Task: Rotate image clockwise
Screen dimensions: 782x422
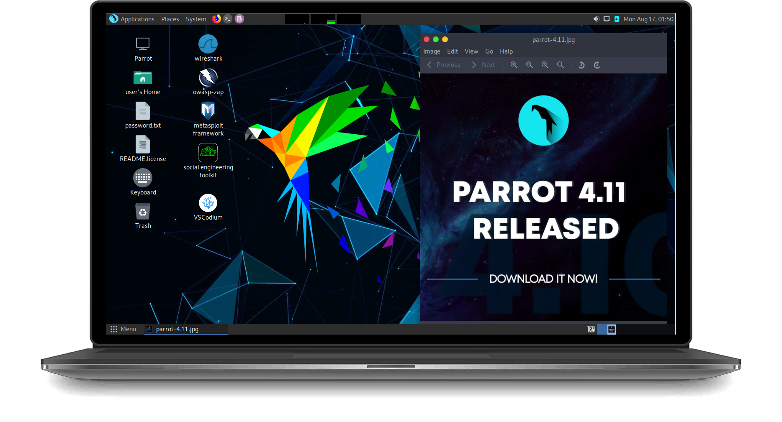Action: click(597, 65)
